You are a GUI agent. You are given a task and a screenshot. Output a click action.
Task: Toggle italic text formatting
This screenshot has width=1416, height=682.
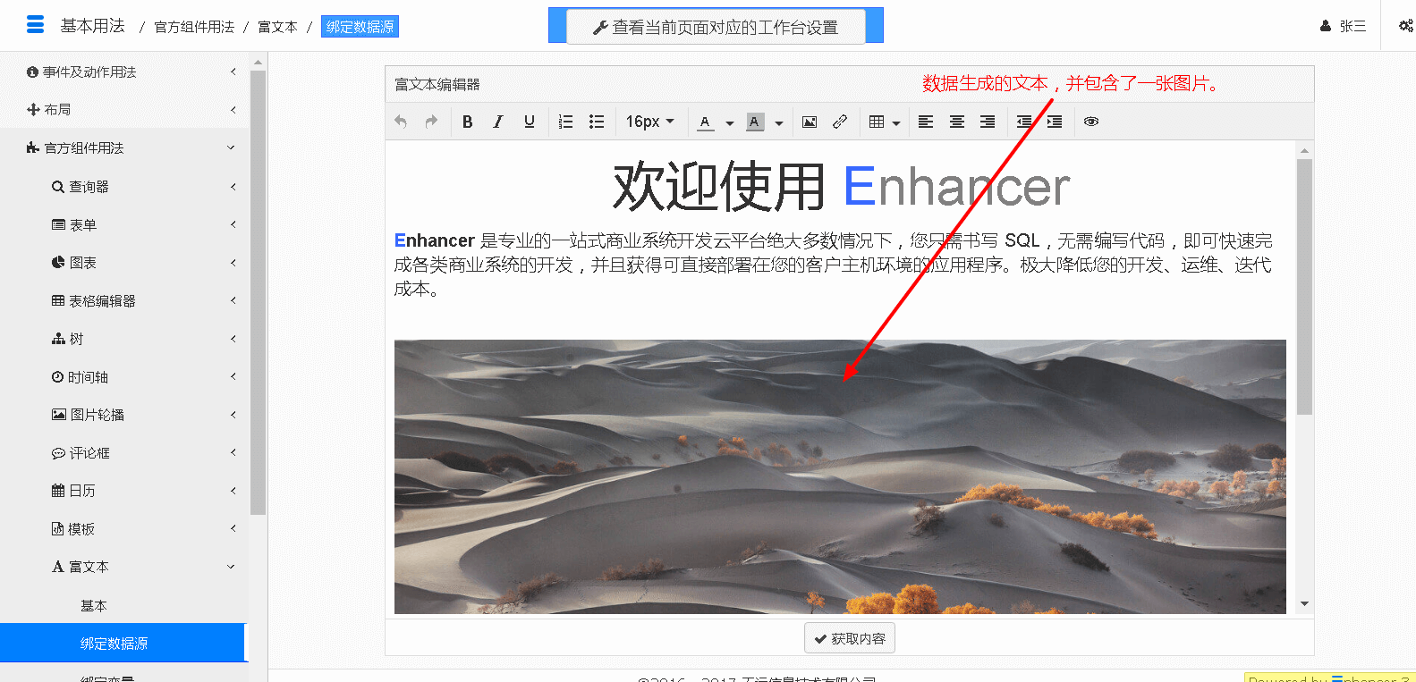coord(498,122)
